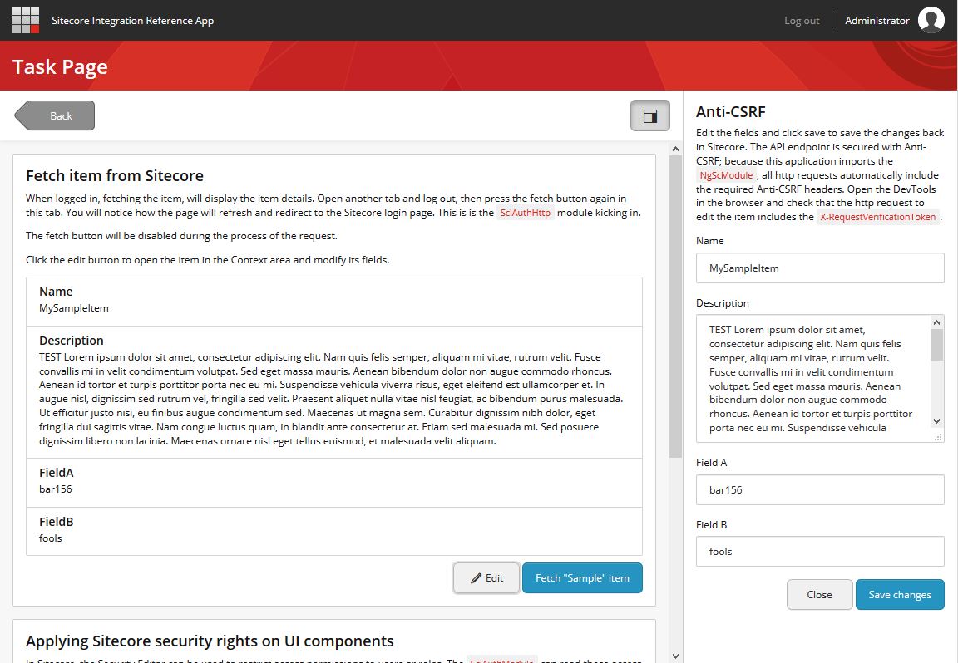
Task: Click the FieldB label in item details
Action: point(57,522)
